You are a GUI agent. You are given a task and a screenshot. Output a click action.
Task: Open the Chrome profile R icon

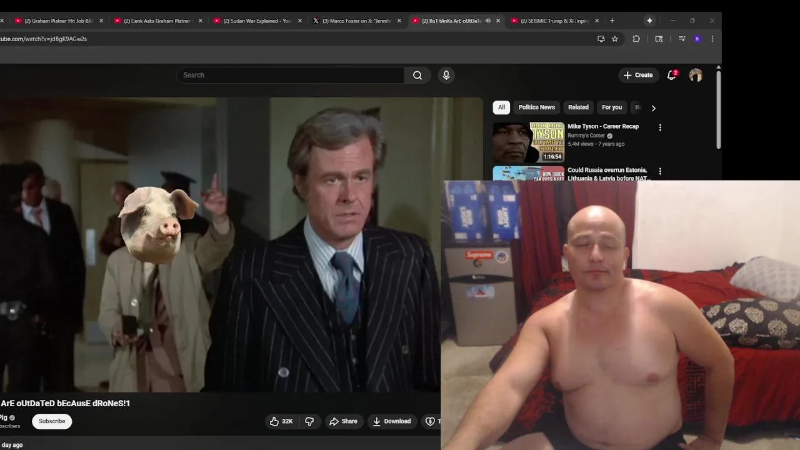point(697,39)
